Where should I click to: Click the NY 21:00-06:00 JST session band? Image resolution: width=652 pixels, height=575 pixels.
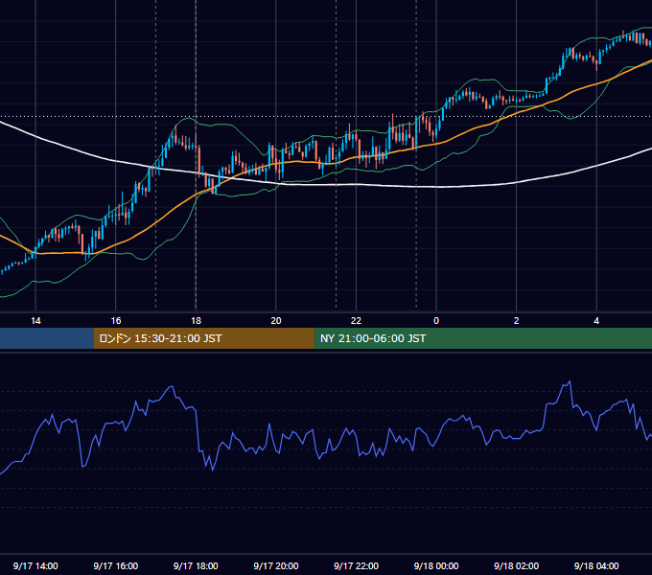482,338
